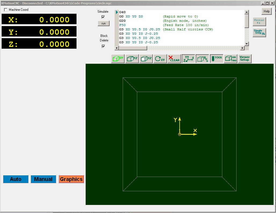Open the Auto screen tab
Screen dimensions: 276x213
[x=16, y=179]
